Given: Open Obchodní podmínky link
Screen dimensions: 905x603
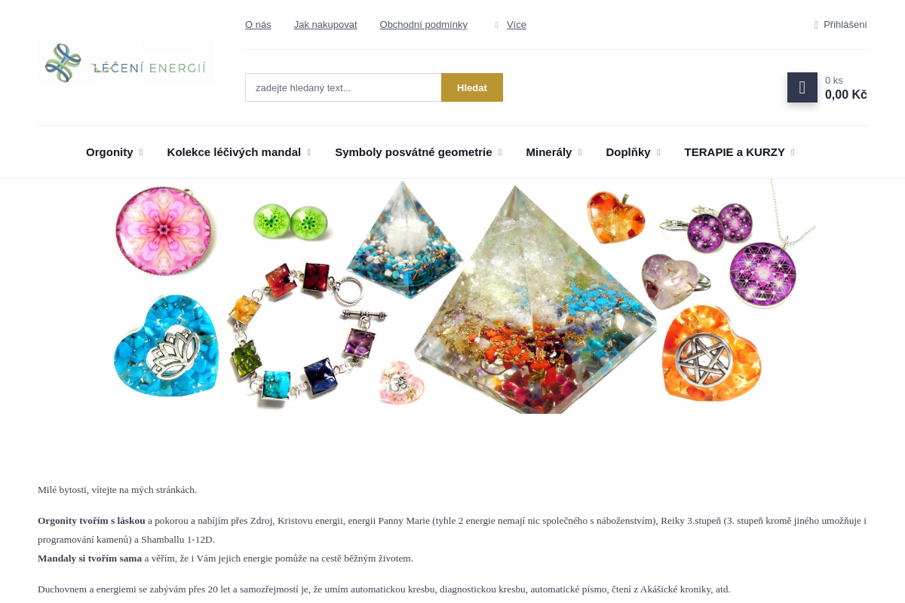Looking at the screenshot, I should point(424,25).
